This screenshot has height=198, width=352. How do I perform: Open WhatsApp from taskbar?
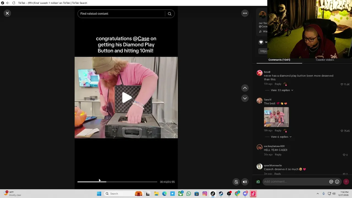tap(189, 194)
